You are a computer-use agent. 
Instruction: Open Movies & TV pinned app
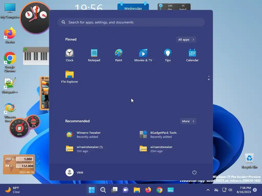143,55
